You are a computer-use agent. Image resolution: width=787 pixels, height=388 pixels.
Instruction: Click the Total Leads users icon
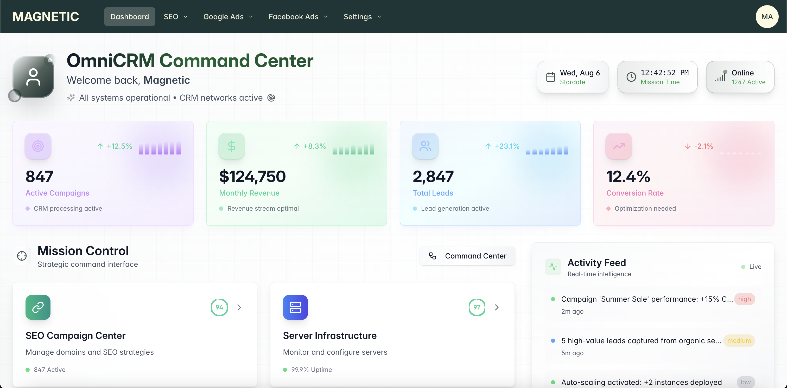tap(425, 146)
